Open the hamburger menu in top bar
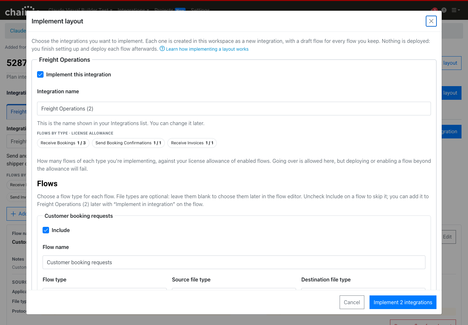 pyautogui.click(x=456, y=10)
